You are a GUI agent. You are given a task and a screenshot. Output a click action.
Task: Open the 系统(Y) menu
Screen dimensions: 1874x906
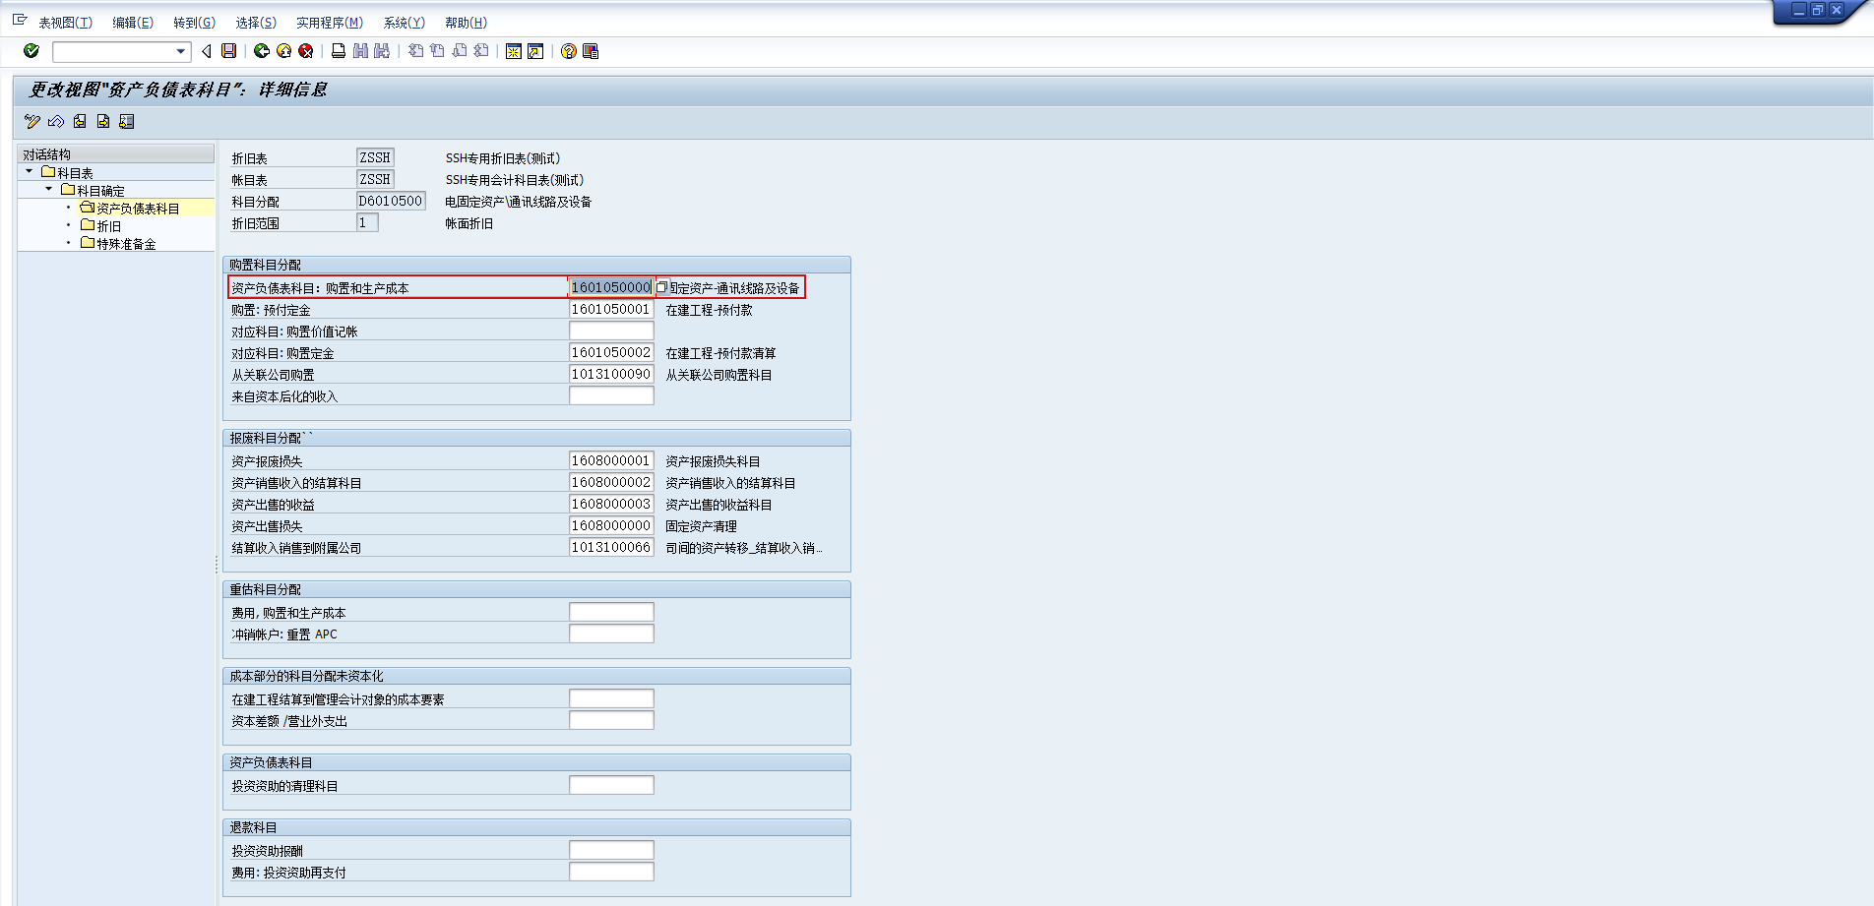tap(405, 23)
